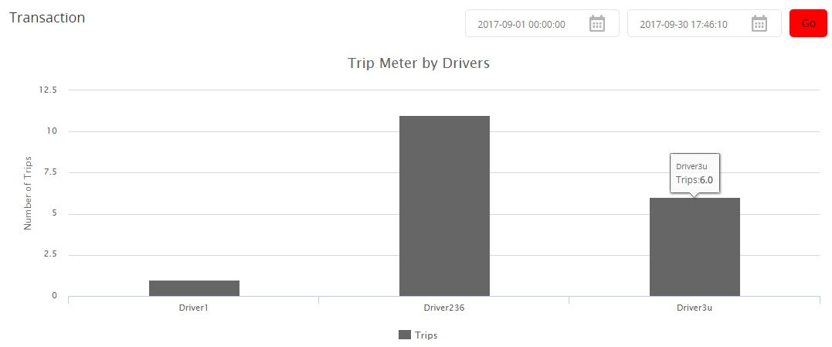The width and height of the screenshot is (832, 347).
Task: Click the red Go button
Action: [808, 23]
